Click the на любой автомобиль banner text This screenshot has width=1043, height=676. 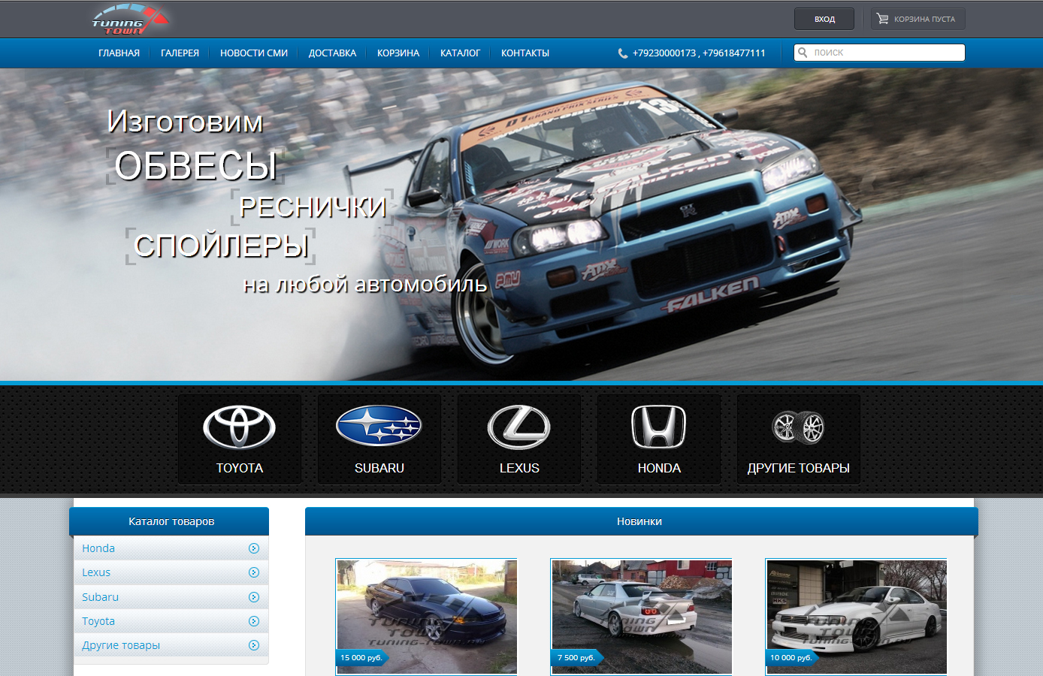365,284
